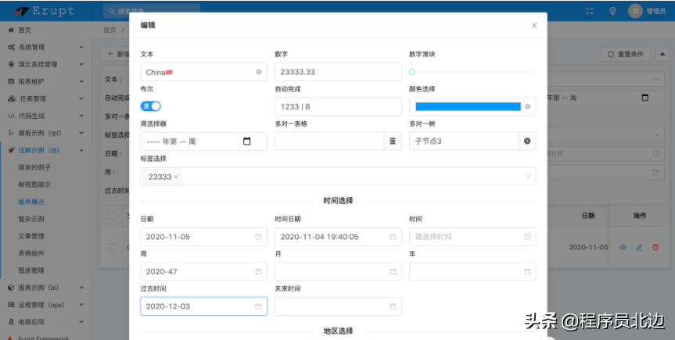675x340 pixels.
Task: Clear the color selection field
Action: [x=528, y=107]
